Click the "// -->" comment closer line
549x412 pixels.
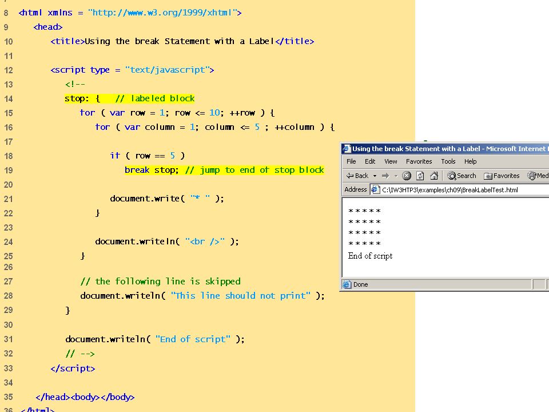click(x=80, y=354)
